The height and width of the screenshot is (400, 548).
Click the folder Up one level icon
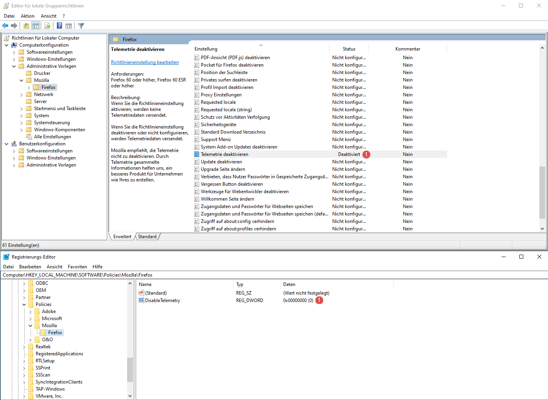click(x=26, y=26)
